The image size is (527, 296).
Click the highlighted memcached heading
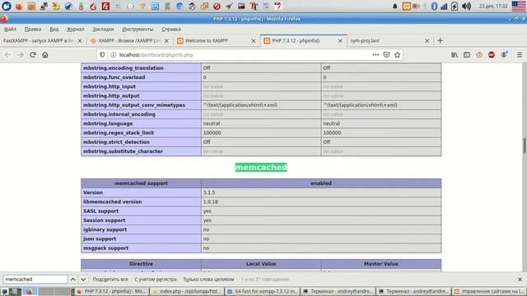261,167
